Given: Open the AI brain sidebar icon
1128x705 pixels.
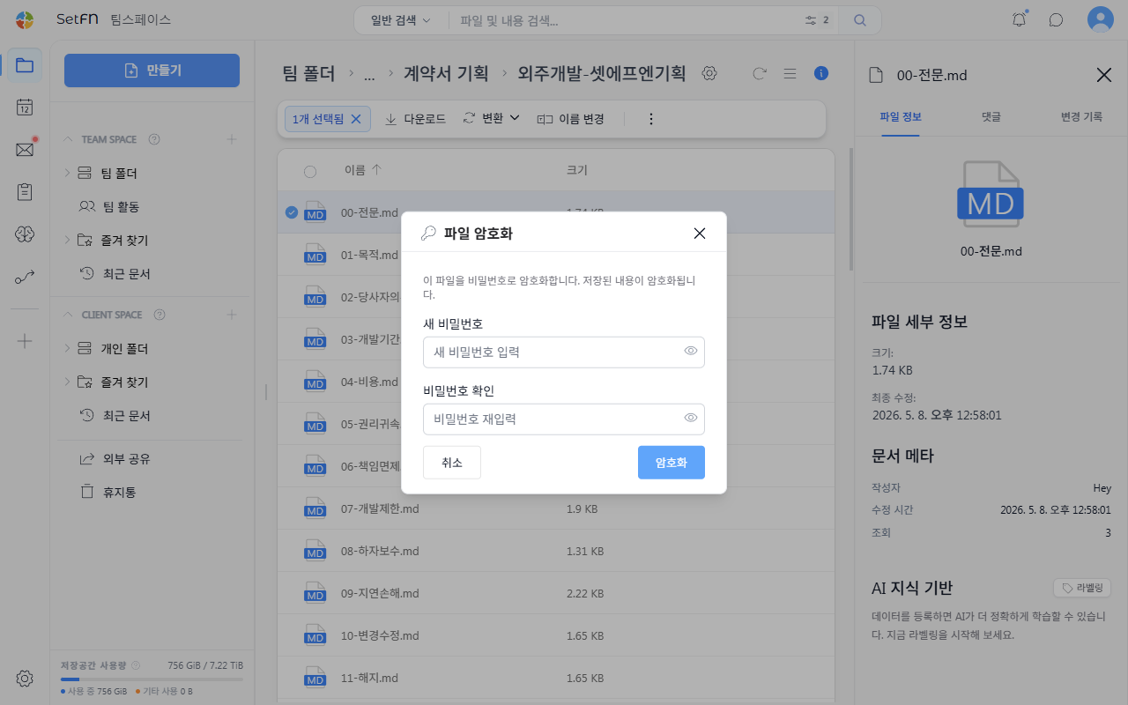Looking at the screenshot, I should coord(25,234).
